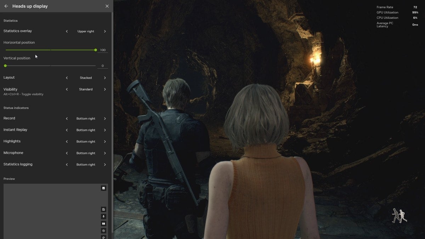Image resolution: width=425 pixels, height=239 pixels.
Task: Click the Standard visibility value
Action: (86, 89)
